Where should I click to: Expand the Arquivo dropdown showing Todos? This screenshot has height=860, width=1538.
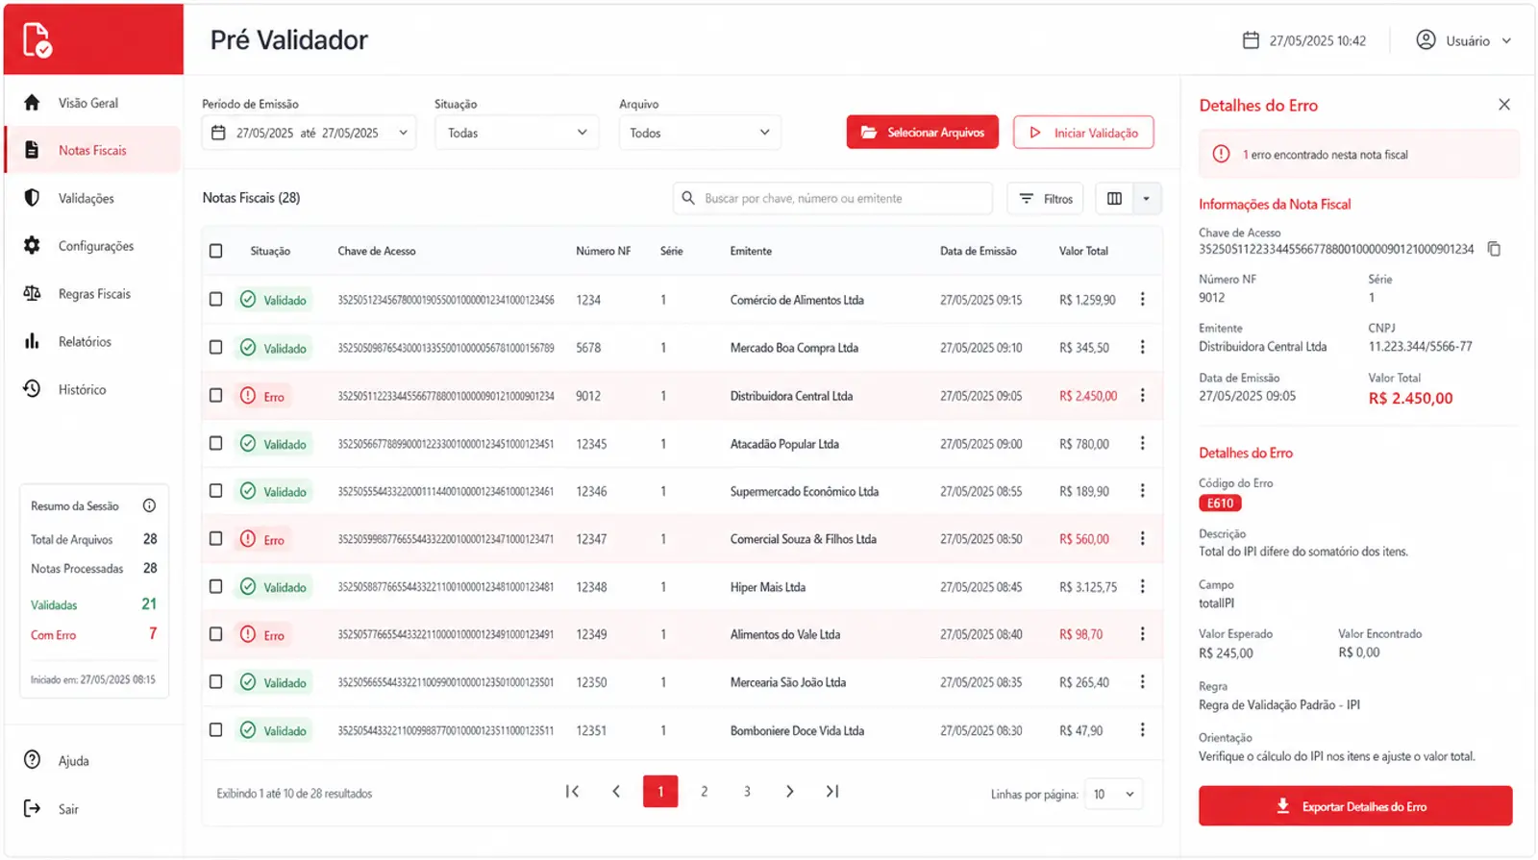point(699,133)
